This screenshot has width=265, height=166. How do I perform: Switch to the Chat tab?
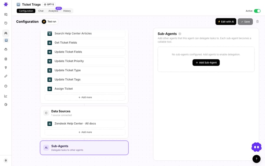click(41, 11)
